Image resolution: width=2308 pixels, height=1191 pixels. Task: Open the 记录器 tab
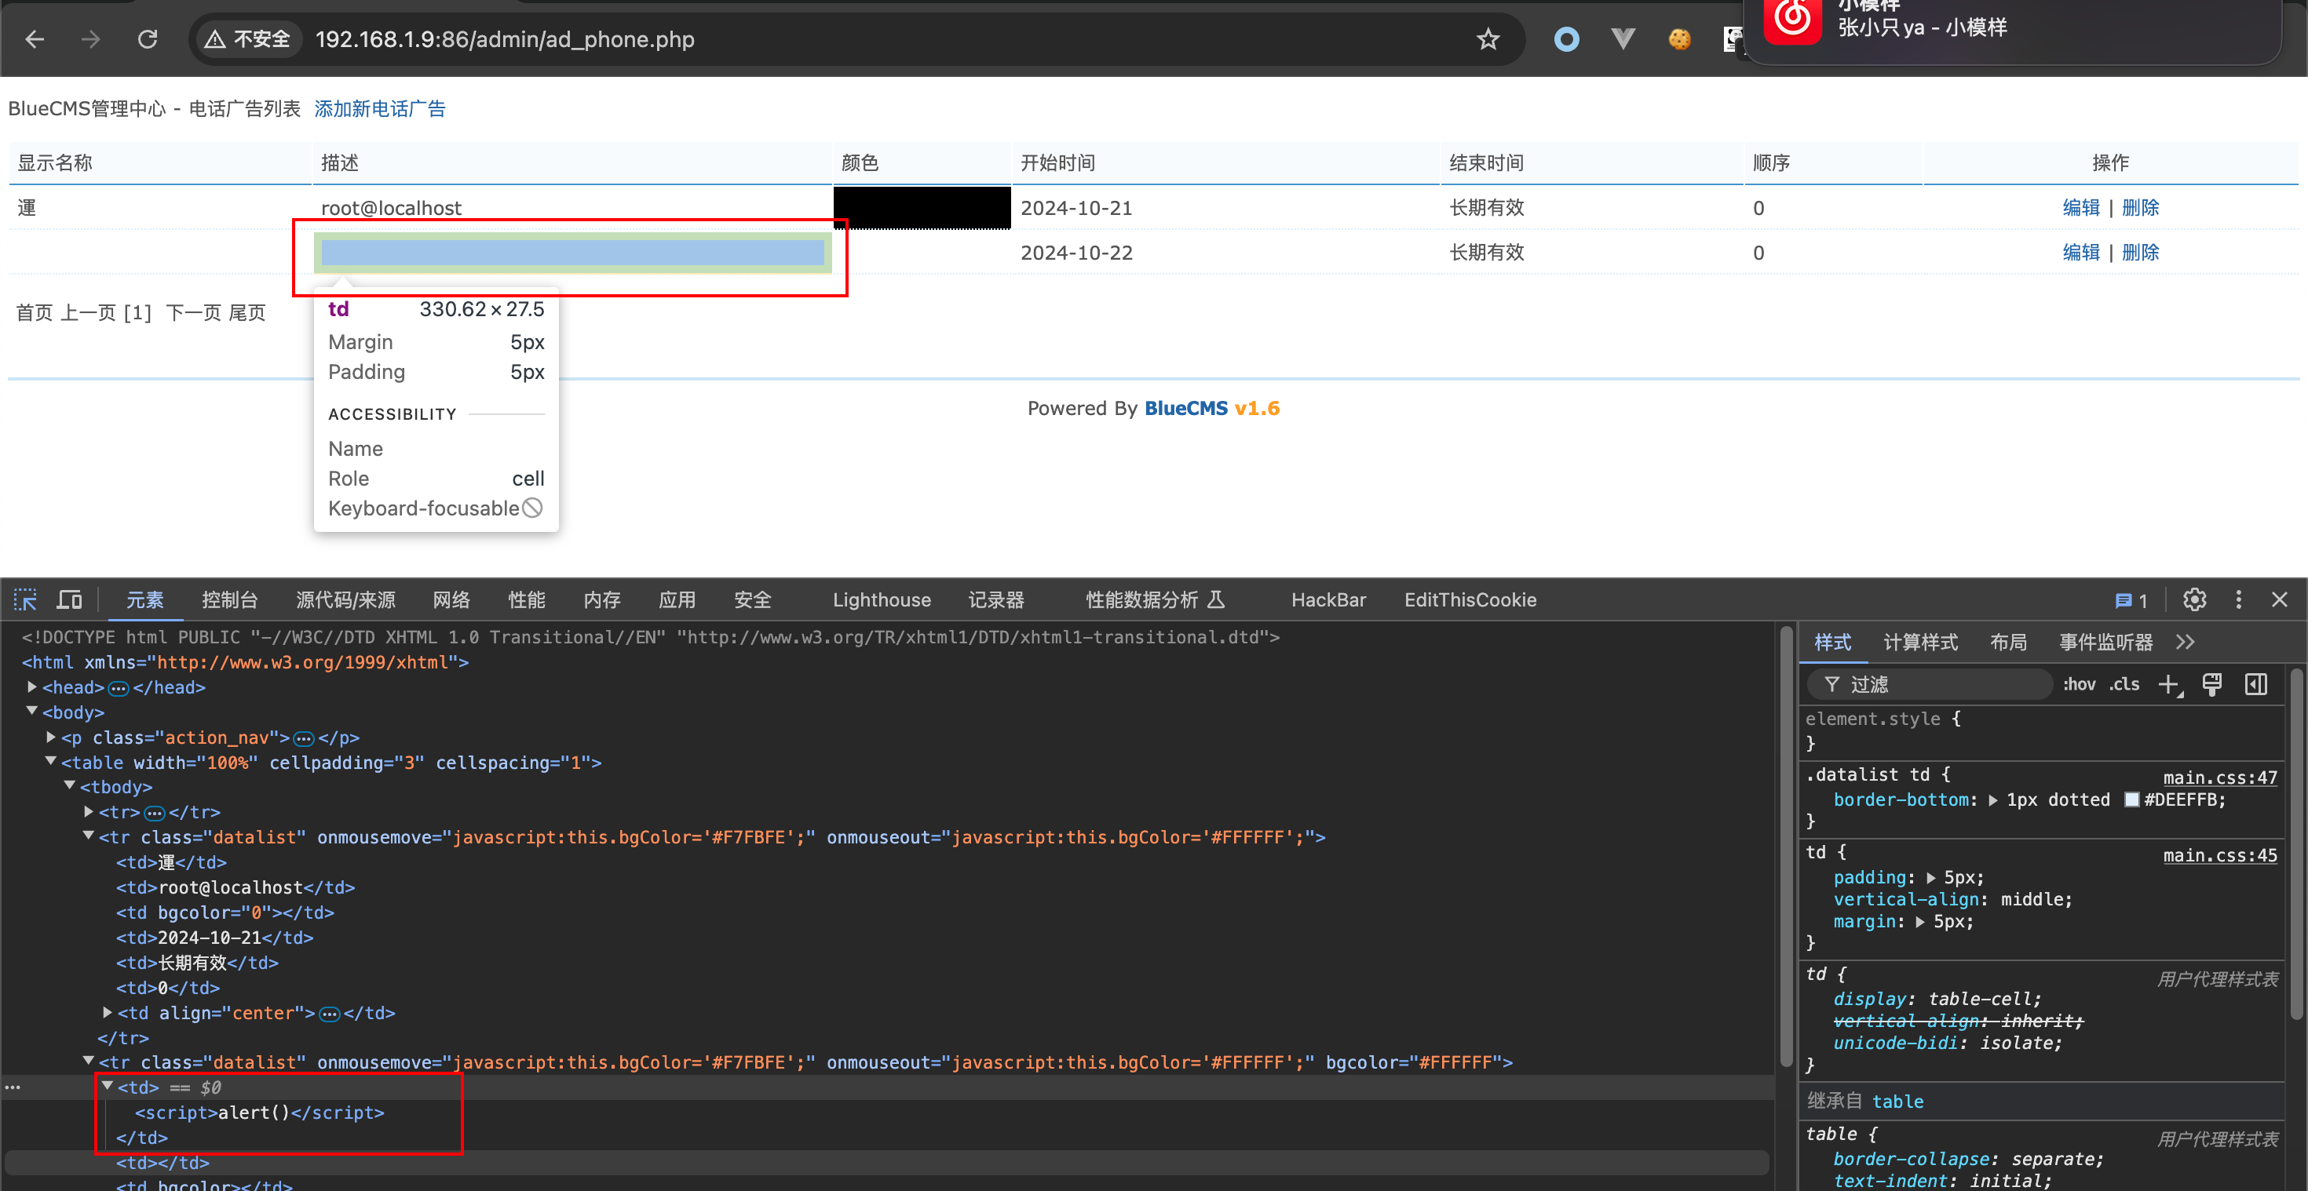[x=996, y=600]
